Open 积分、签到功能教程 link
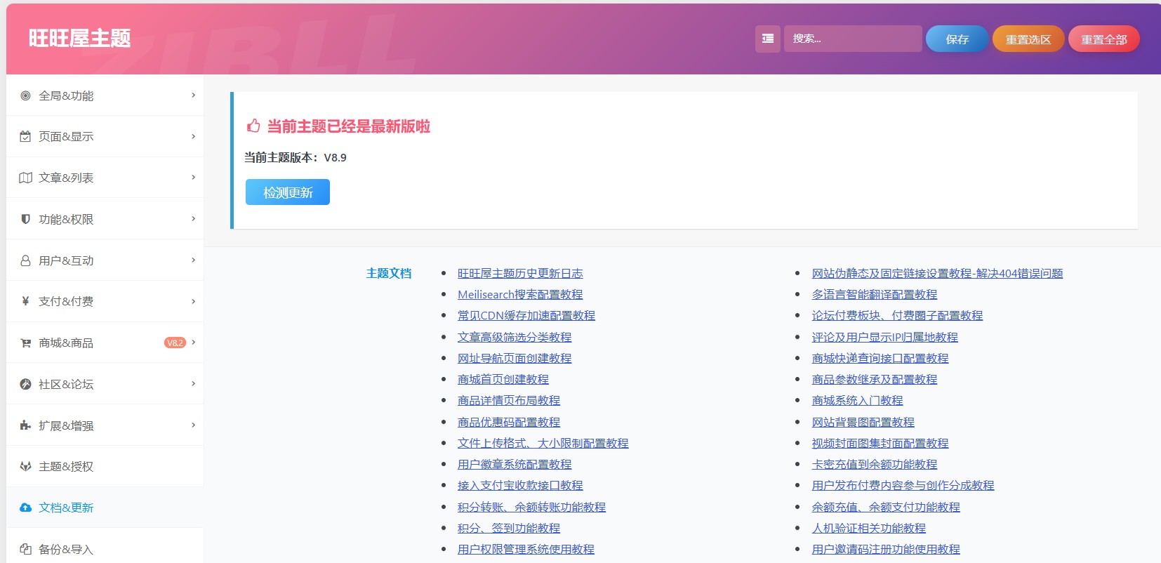 [509, 528]
